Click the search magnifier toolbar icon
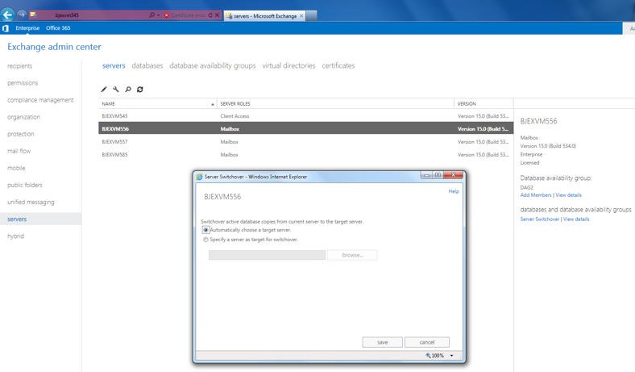This screenshot has width=635, height=372. [x=128, y=90]
